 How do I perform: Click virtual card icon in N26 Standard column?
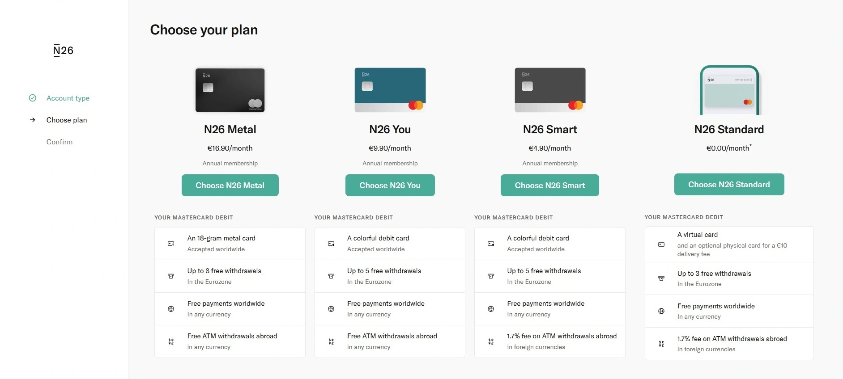[x=661, y=244]
